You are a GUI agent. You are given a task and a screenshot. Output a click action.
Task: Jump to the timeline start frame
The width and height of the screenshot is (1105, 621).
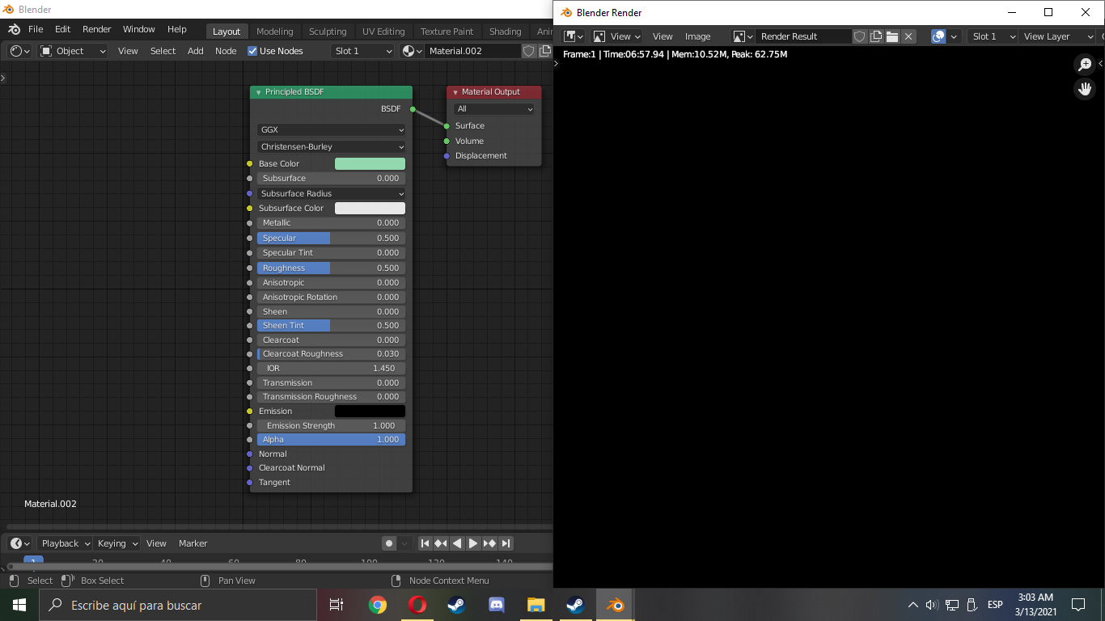pos(425,543)
